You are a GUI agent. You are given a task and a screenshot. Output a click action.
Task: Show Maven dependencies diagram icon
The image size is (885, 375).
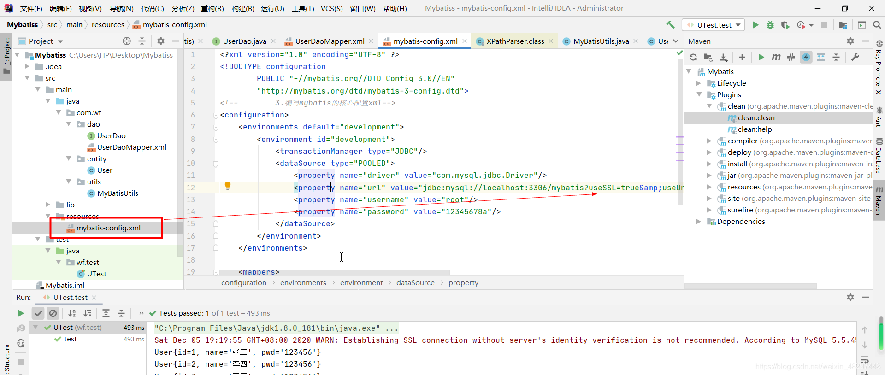821,57
